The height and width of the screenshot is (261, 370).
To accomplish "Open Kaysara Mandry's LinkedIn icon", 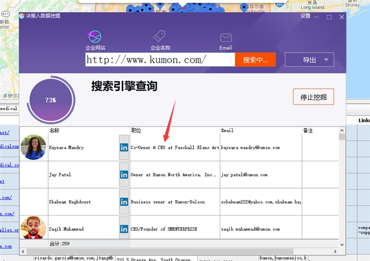I will tap(124, 148).
